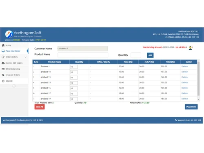Click the phone icon next to Support
Screen dimensions: 204x153
[176, 120]
